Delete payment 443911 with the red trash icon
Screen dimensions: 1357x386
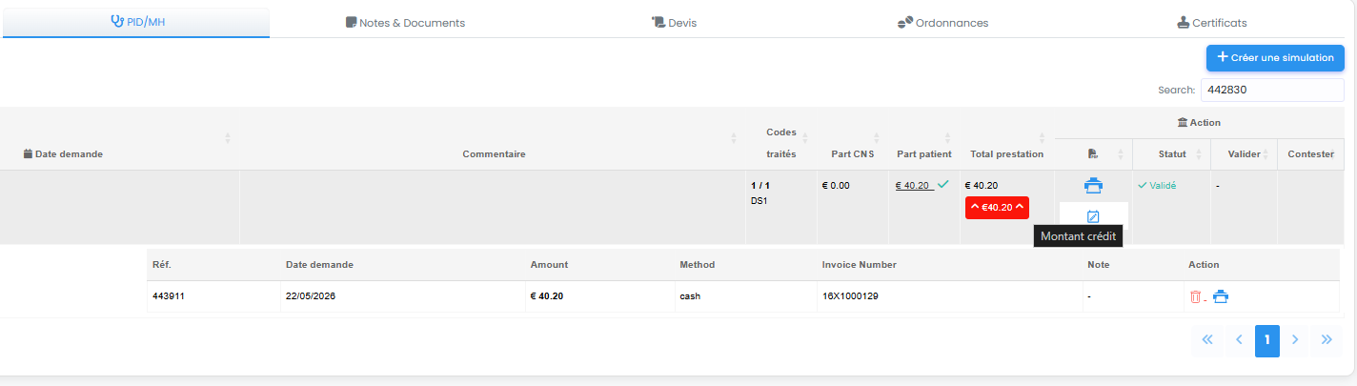(x=1195, y=296)
